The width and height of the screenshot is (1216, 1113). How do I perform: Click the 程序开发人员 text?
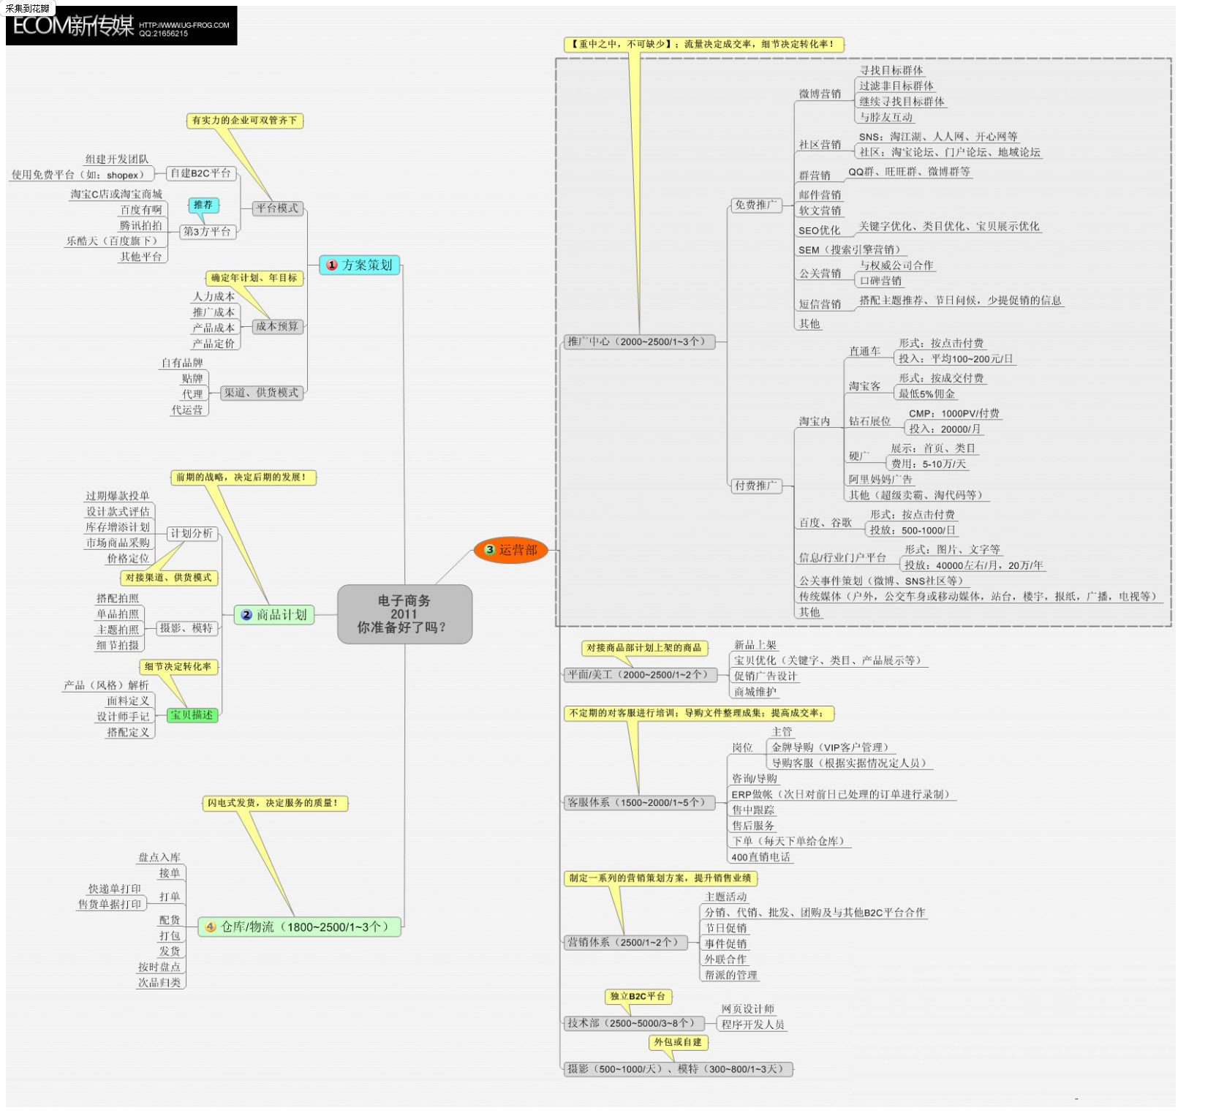[752, 1025]
